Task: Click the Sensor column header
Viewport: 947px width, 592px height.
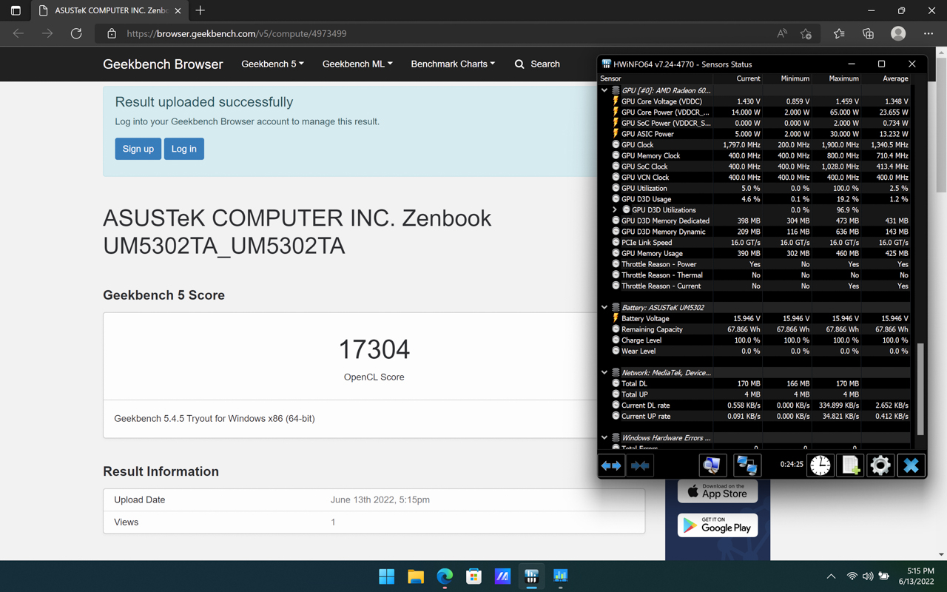Action: (656, 78)
